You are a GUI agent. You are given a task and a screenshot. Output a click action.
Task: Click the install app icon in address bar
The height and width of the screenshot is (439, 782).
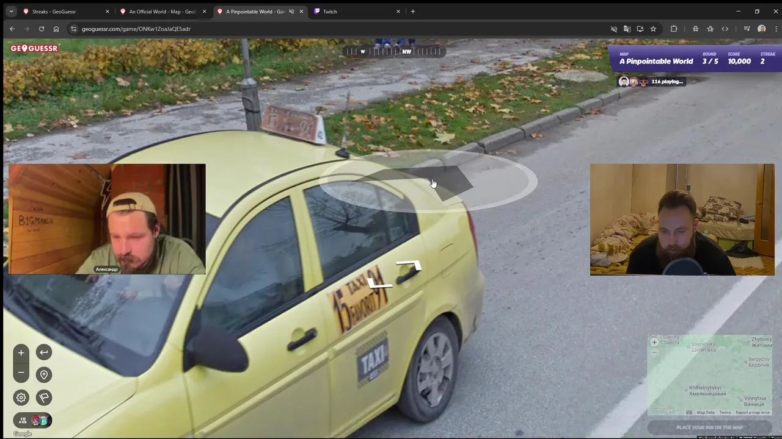[x=640, y=29]
